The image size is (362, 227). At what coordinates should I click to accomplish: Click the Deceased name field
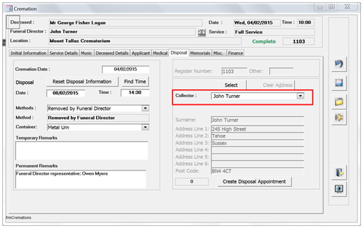pos(126,23)
